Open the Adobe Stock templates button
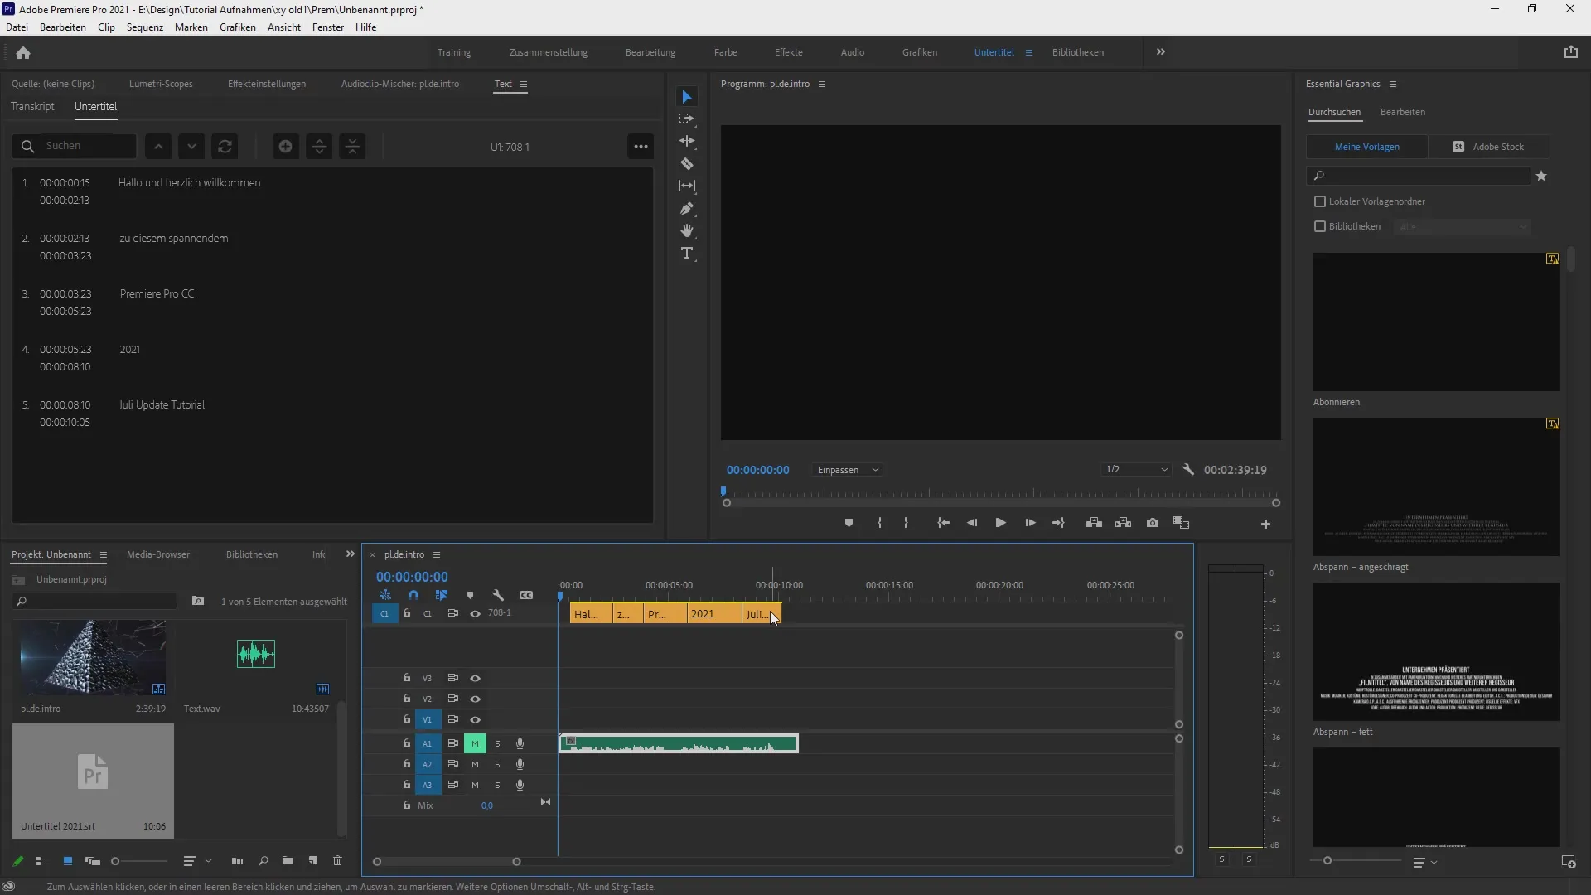This screenshot has width=1591, height=895. pos(1489,147)
